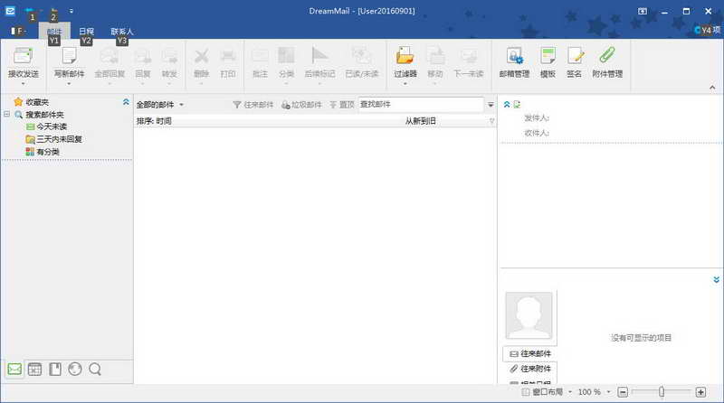Switch to the 日程 ribbon tab
The height and width of the screenshot is (403, 724).
tap(86, 31)
